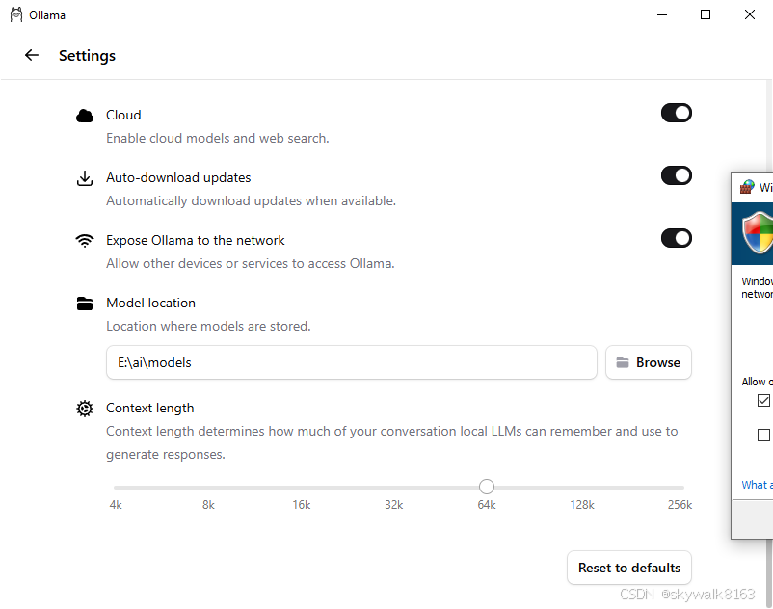Screen dimensions: 773x609
Task: Click the Browse button
Action: [648, 362]
